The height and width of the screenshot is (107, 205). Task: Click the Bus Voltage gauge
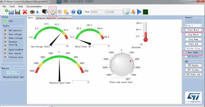pyautogui.click(x=51, y=34)
